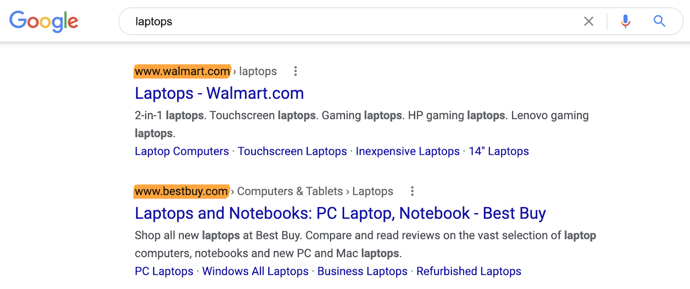Clear the search box with X icon
The width and height of the screenshot is (690, 289).
(589, 21)
